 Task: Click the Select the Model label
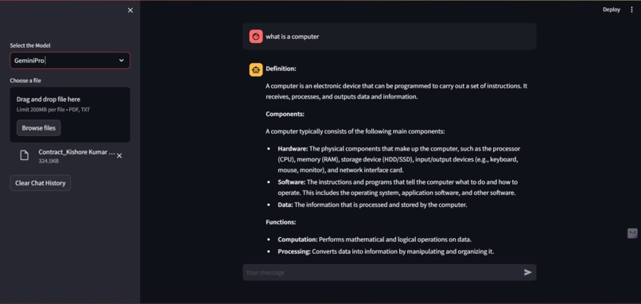pyautogui.click(x=30, y=45)
